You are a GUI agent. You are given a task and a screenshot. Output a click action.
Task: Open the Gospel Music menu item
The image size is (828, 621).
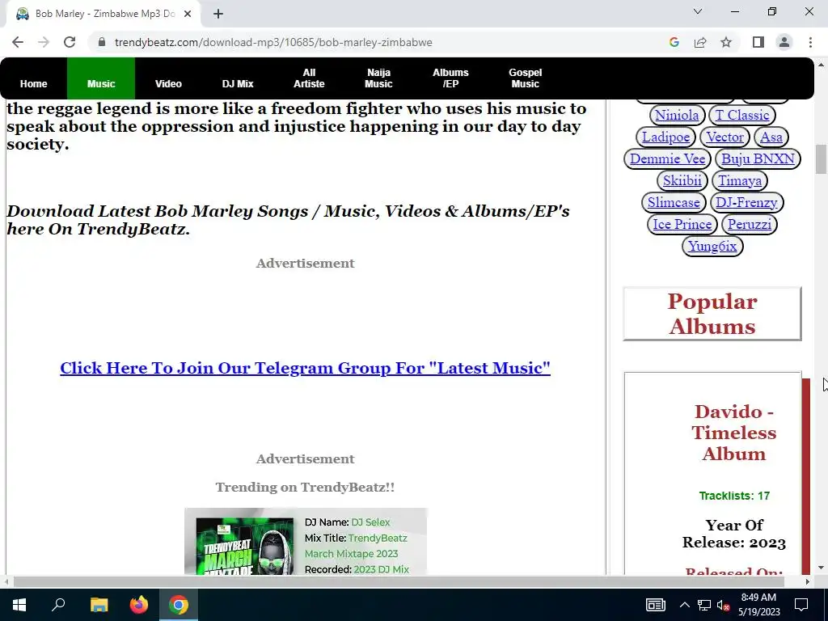(x=525, y=78)
